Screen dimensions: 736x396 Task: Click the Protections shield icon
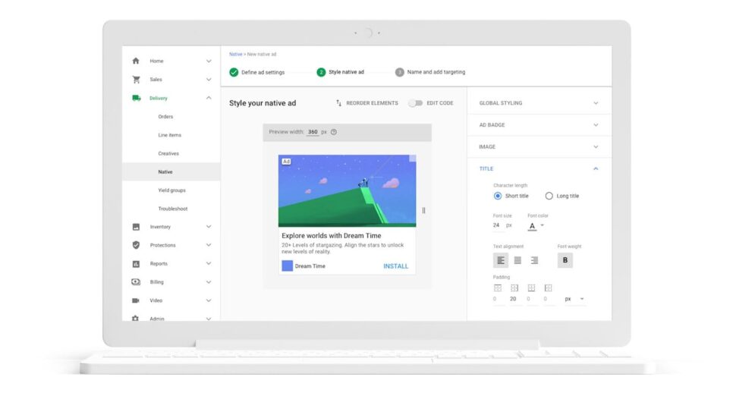click(x=136, y=245)
